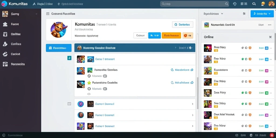Image resolution: width=276 pixels, height=138 pixels.
Task: Click the teal plus icon beside the post list
Action: click(69, 58)
